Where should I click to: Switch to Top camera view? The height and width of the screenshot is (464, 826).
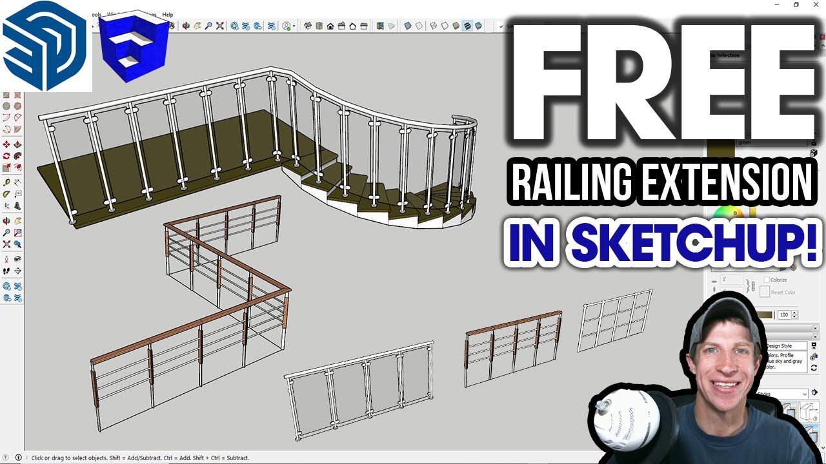[319, 26]
